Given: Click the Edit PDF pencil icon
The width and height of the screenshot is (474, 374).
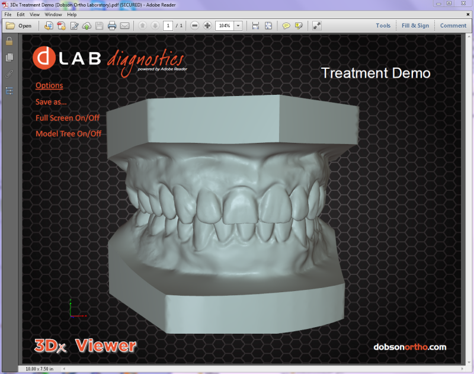Looking at the screenshot, I should coord(74,25).
